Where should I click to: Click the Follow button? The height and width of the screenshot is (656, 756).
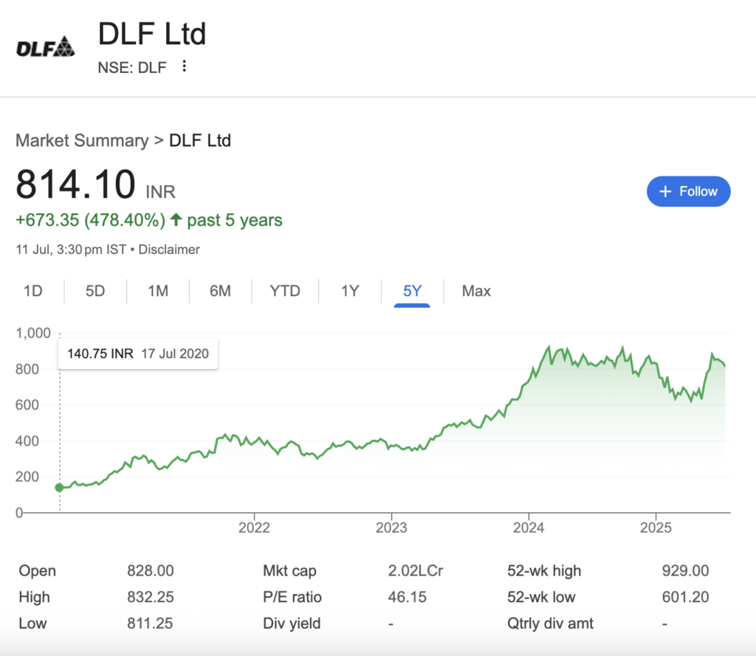pos(688,191)
